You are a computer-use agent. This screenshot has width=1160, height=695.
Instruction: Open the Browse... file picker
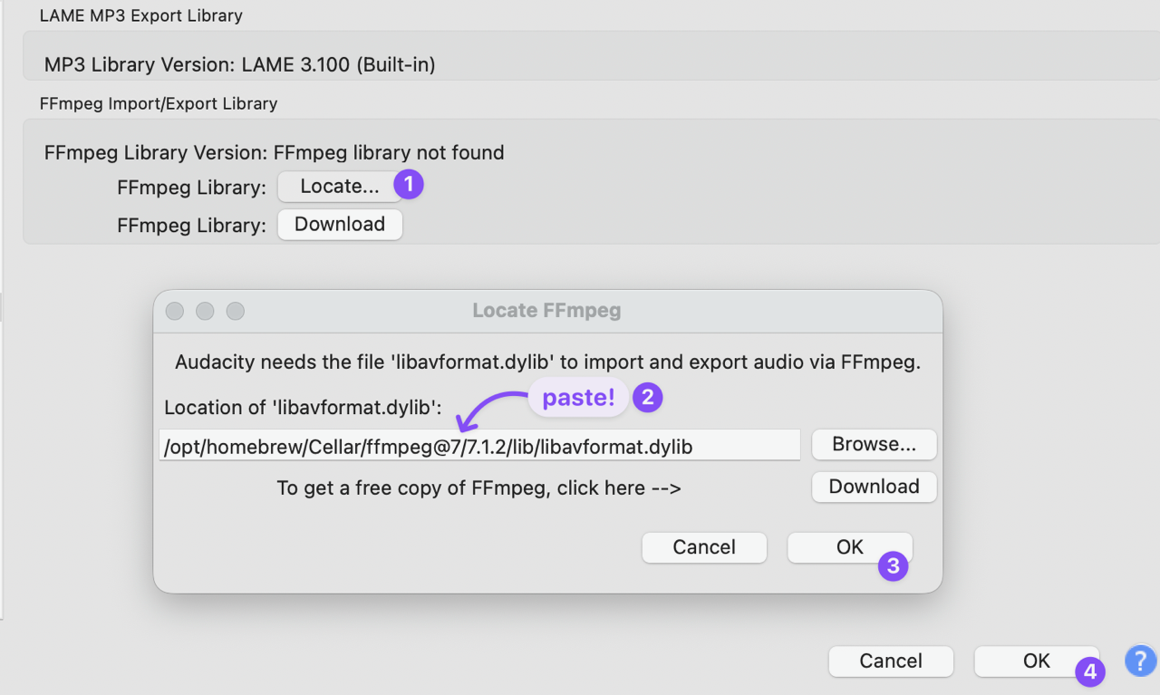point(874,444)
